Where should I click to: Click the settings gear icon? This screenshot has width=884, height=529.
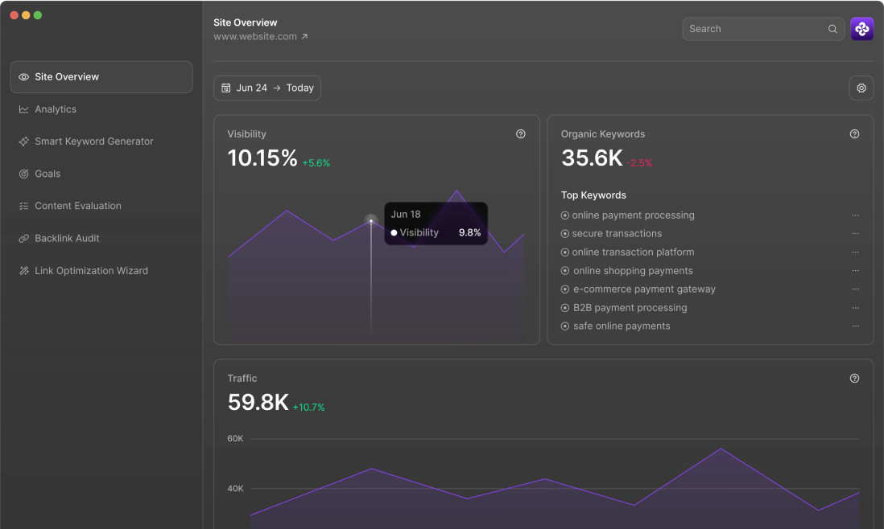(x=861, y=88)
